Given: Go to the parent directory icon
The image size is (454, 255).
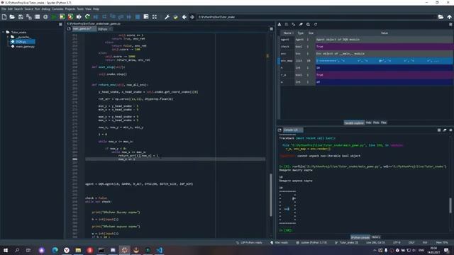Looking at the screenshot, I should click(449, 17).
